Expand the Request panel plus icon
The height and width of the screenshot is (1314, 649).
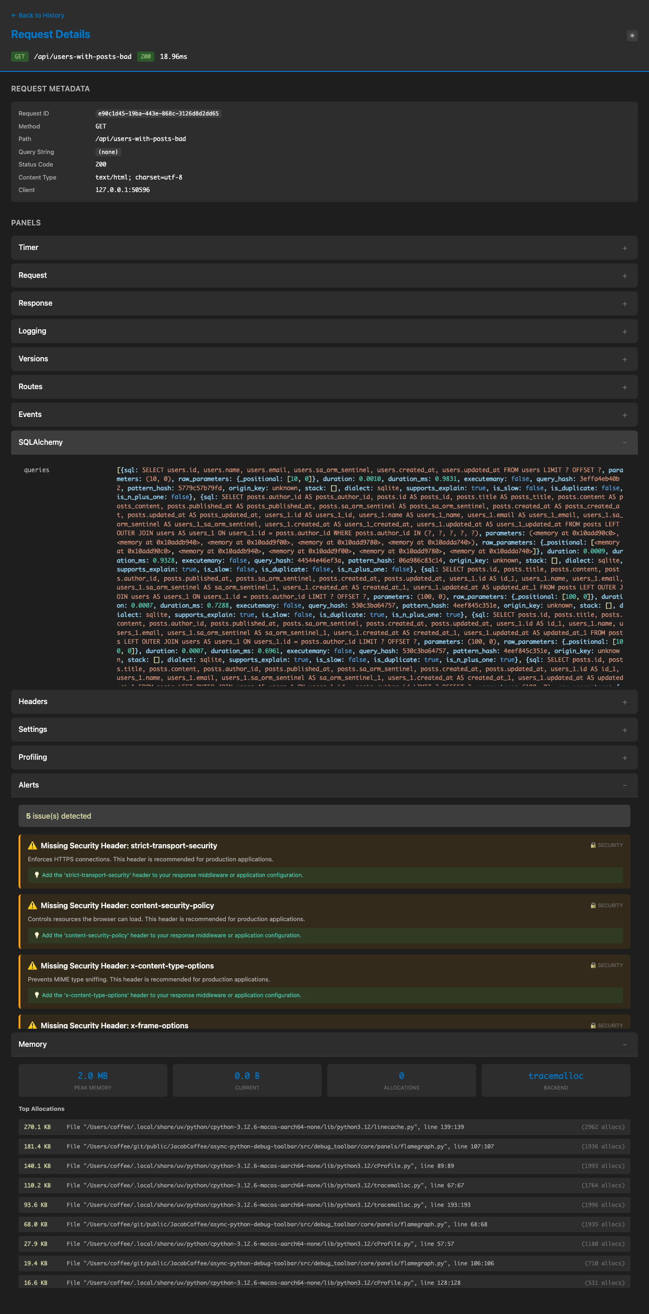tap(624, 276)
